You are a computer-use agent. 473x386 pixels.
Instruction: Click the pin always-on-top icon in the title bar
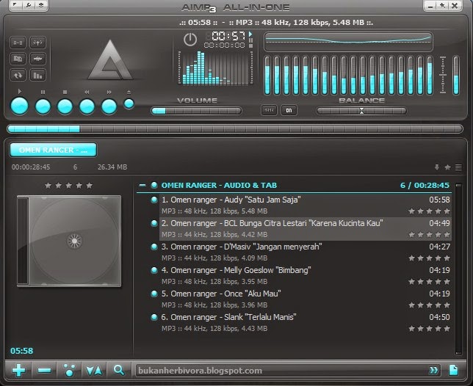(443, 5)
